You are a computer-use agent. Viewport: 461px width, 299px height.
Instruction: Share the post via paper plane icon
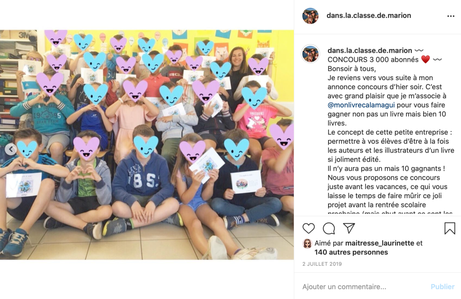[x=349, y=228]
